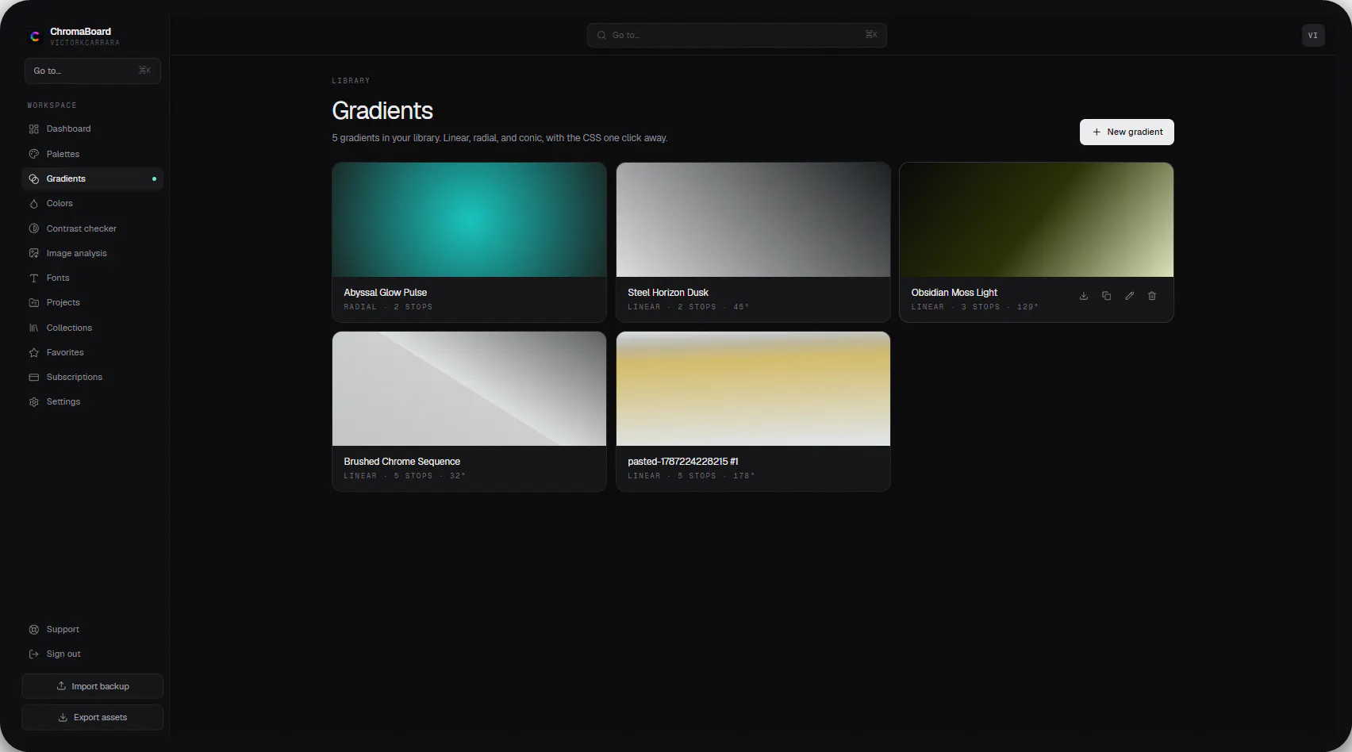Click the Support lifebuoy icon
The width and height of the screenshot is (1352, 752).
pos(34,629)
